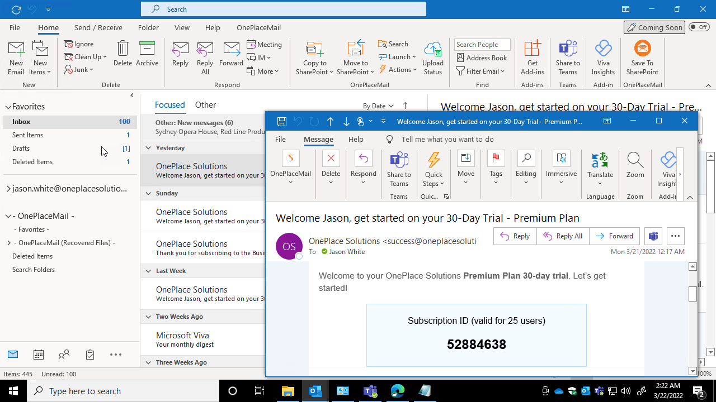Click New Email icon in main ribbon
The width and height of the screenshot is (716, 402).
[16, 58]
